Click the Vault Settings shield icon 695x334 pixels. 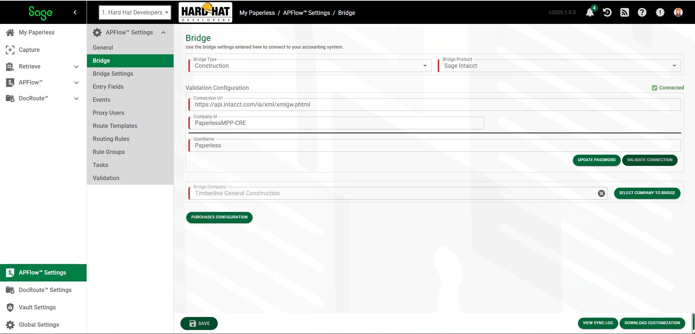point(10,307)
